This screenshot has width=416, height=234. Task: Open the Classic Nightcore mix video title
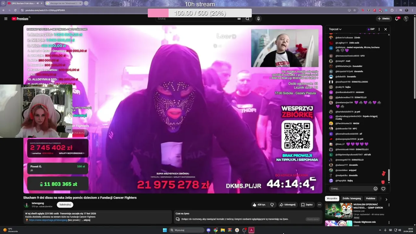pos(364,222)
